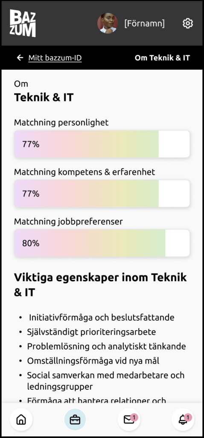Click the Självständigt prioriteringsarbete bullet

click(91, 332)
